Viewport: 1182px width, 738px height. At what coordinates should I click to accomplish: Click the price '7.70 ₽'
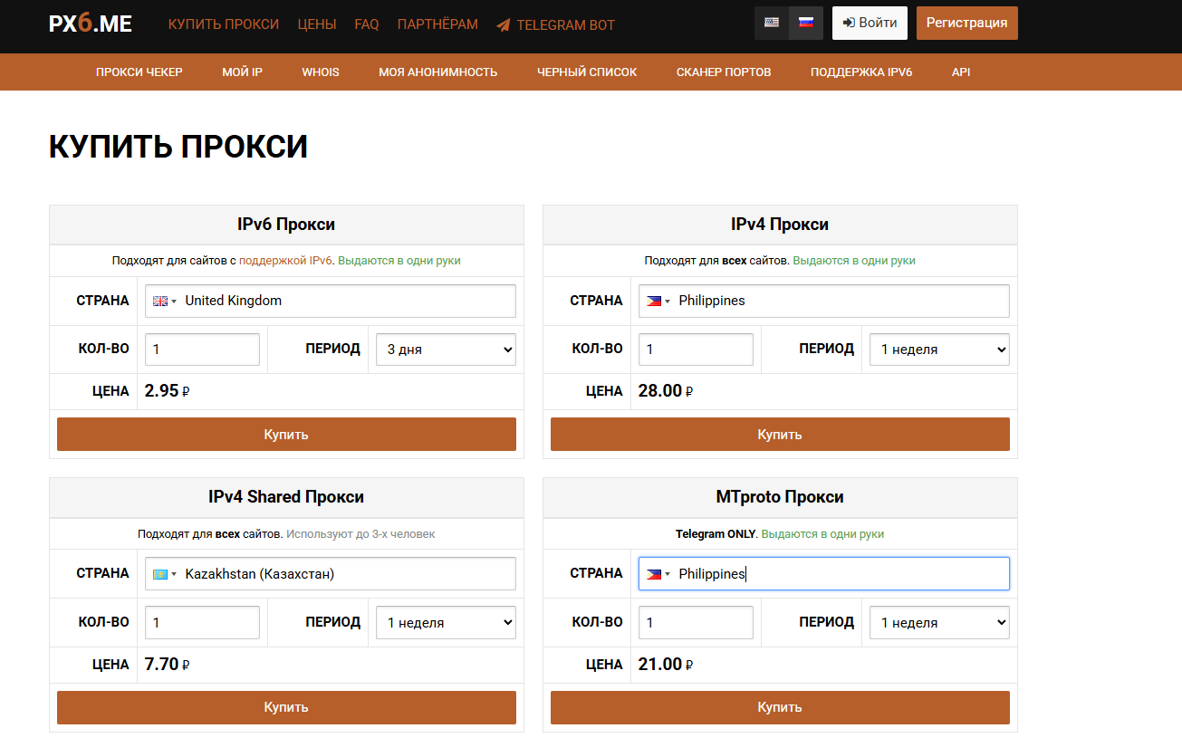pyautogui.click(x=167, y=665)
